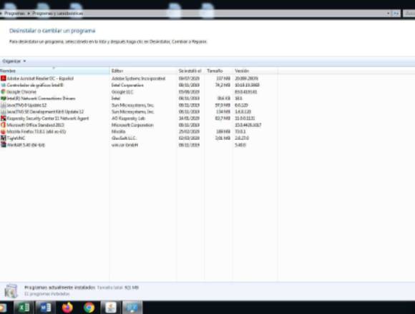The width and height of the screenshot is (415, 314).
Task: Click Google LLC publisher cell
Action: click(122, 91)
